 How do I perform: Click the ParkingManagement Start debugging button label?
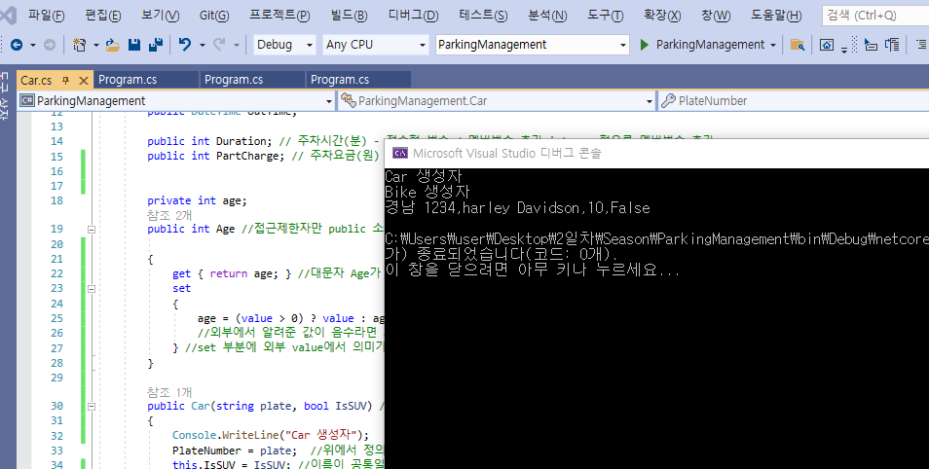pyautogui.click(x=710, y=45)
